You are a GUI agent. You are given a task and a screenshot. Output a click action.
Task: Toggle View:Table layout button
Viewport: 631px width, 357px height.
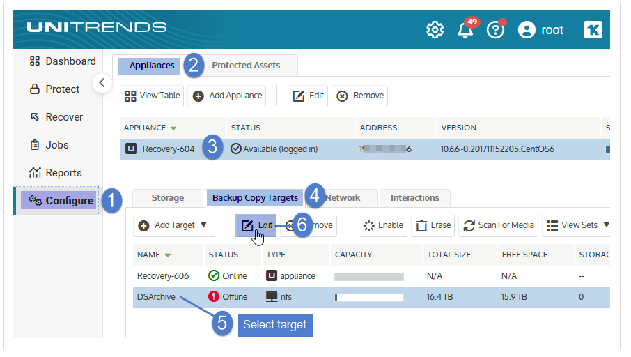tap(152, 96)
